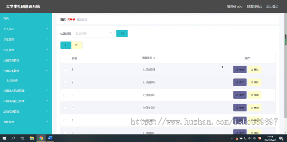
Task: Expand 社团信息管理 sidebar menu
Action: pos(26,60)
